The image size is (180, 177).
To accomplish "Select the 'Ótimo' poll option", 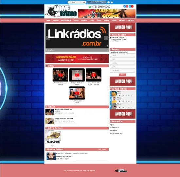I will 122,55.
